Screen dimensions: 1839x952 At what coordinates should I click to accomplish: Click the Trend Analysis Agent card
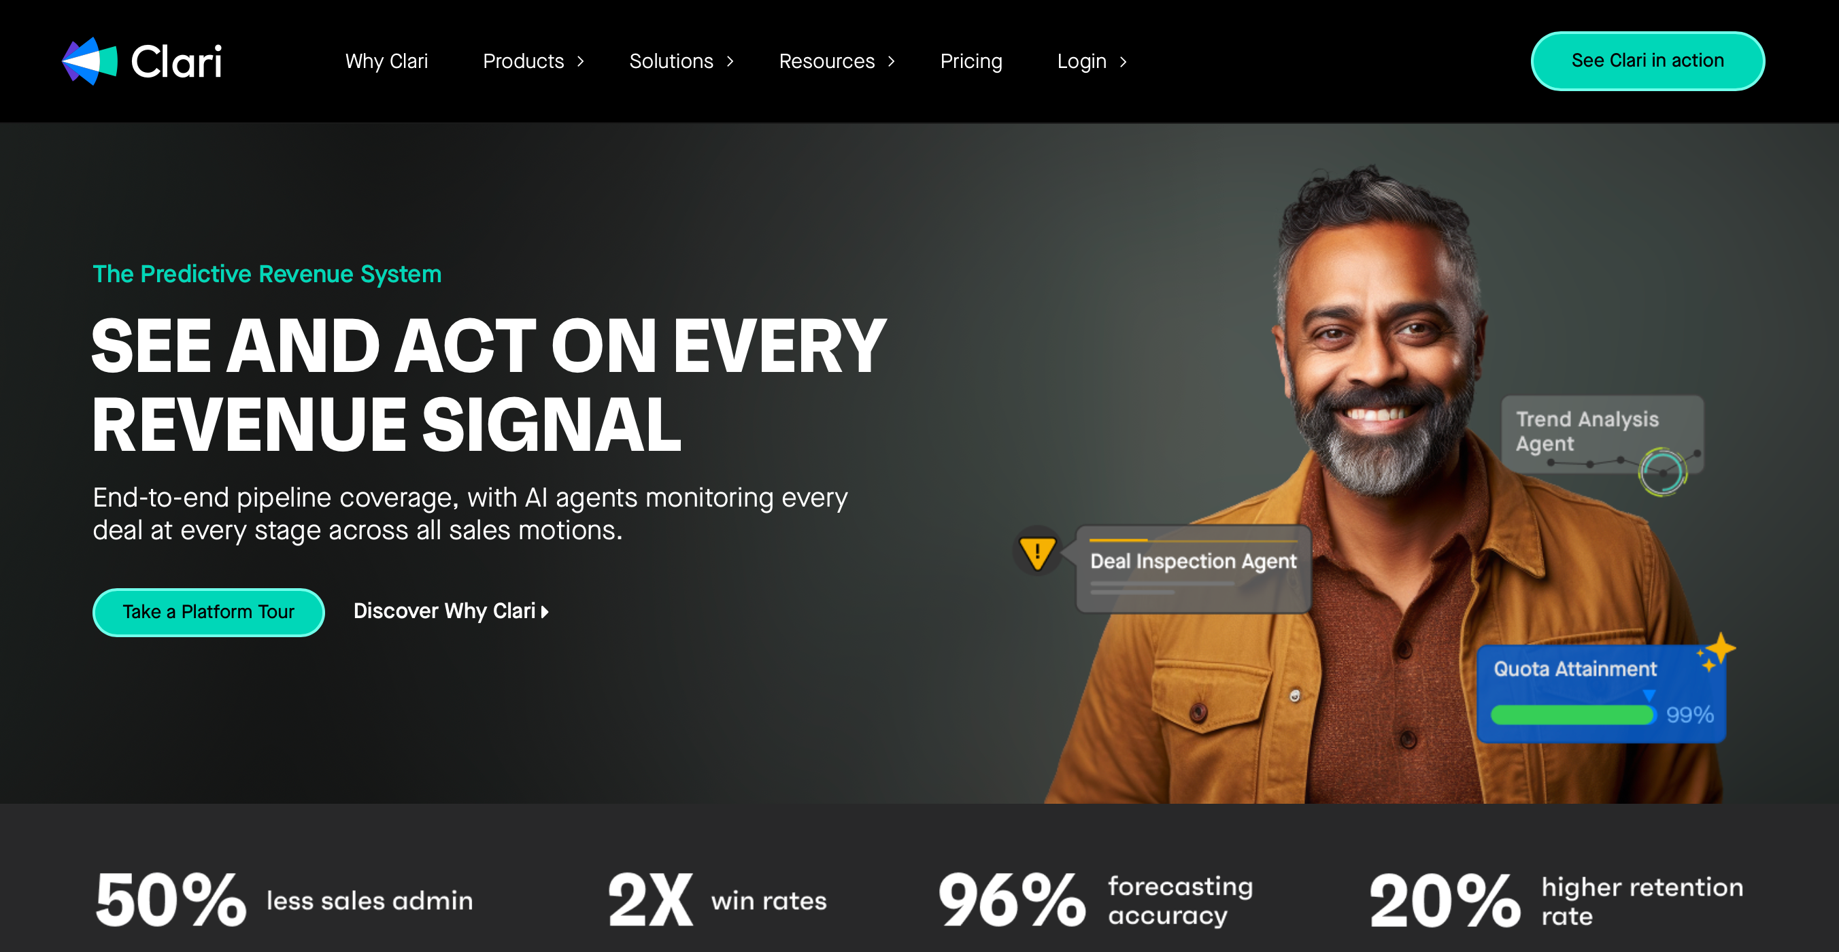(x=1602, y=435)
